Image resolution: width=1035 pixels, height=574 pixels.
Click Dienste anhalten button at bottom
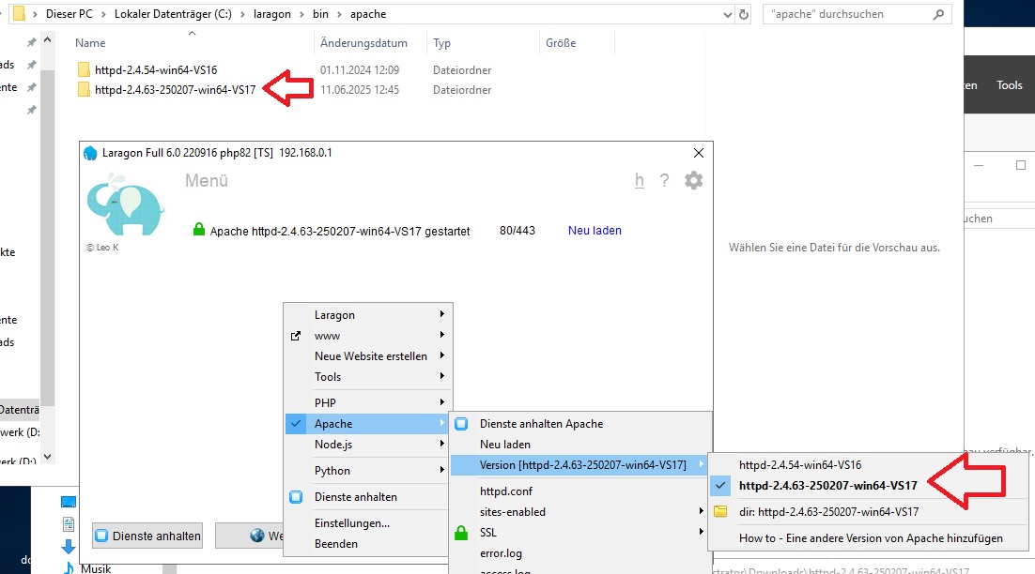click(x=147, y=536)
